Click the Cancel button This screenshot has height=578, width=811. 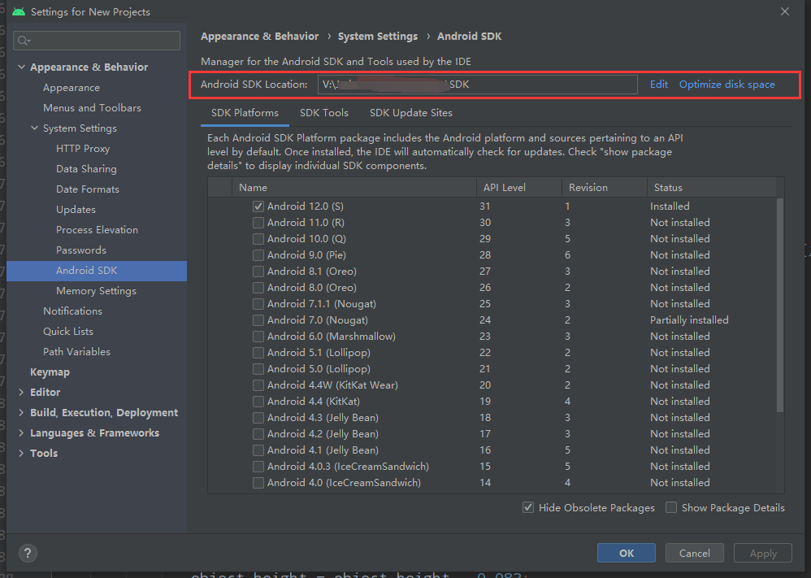(694, 553)
